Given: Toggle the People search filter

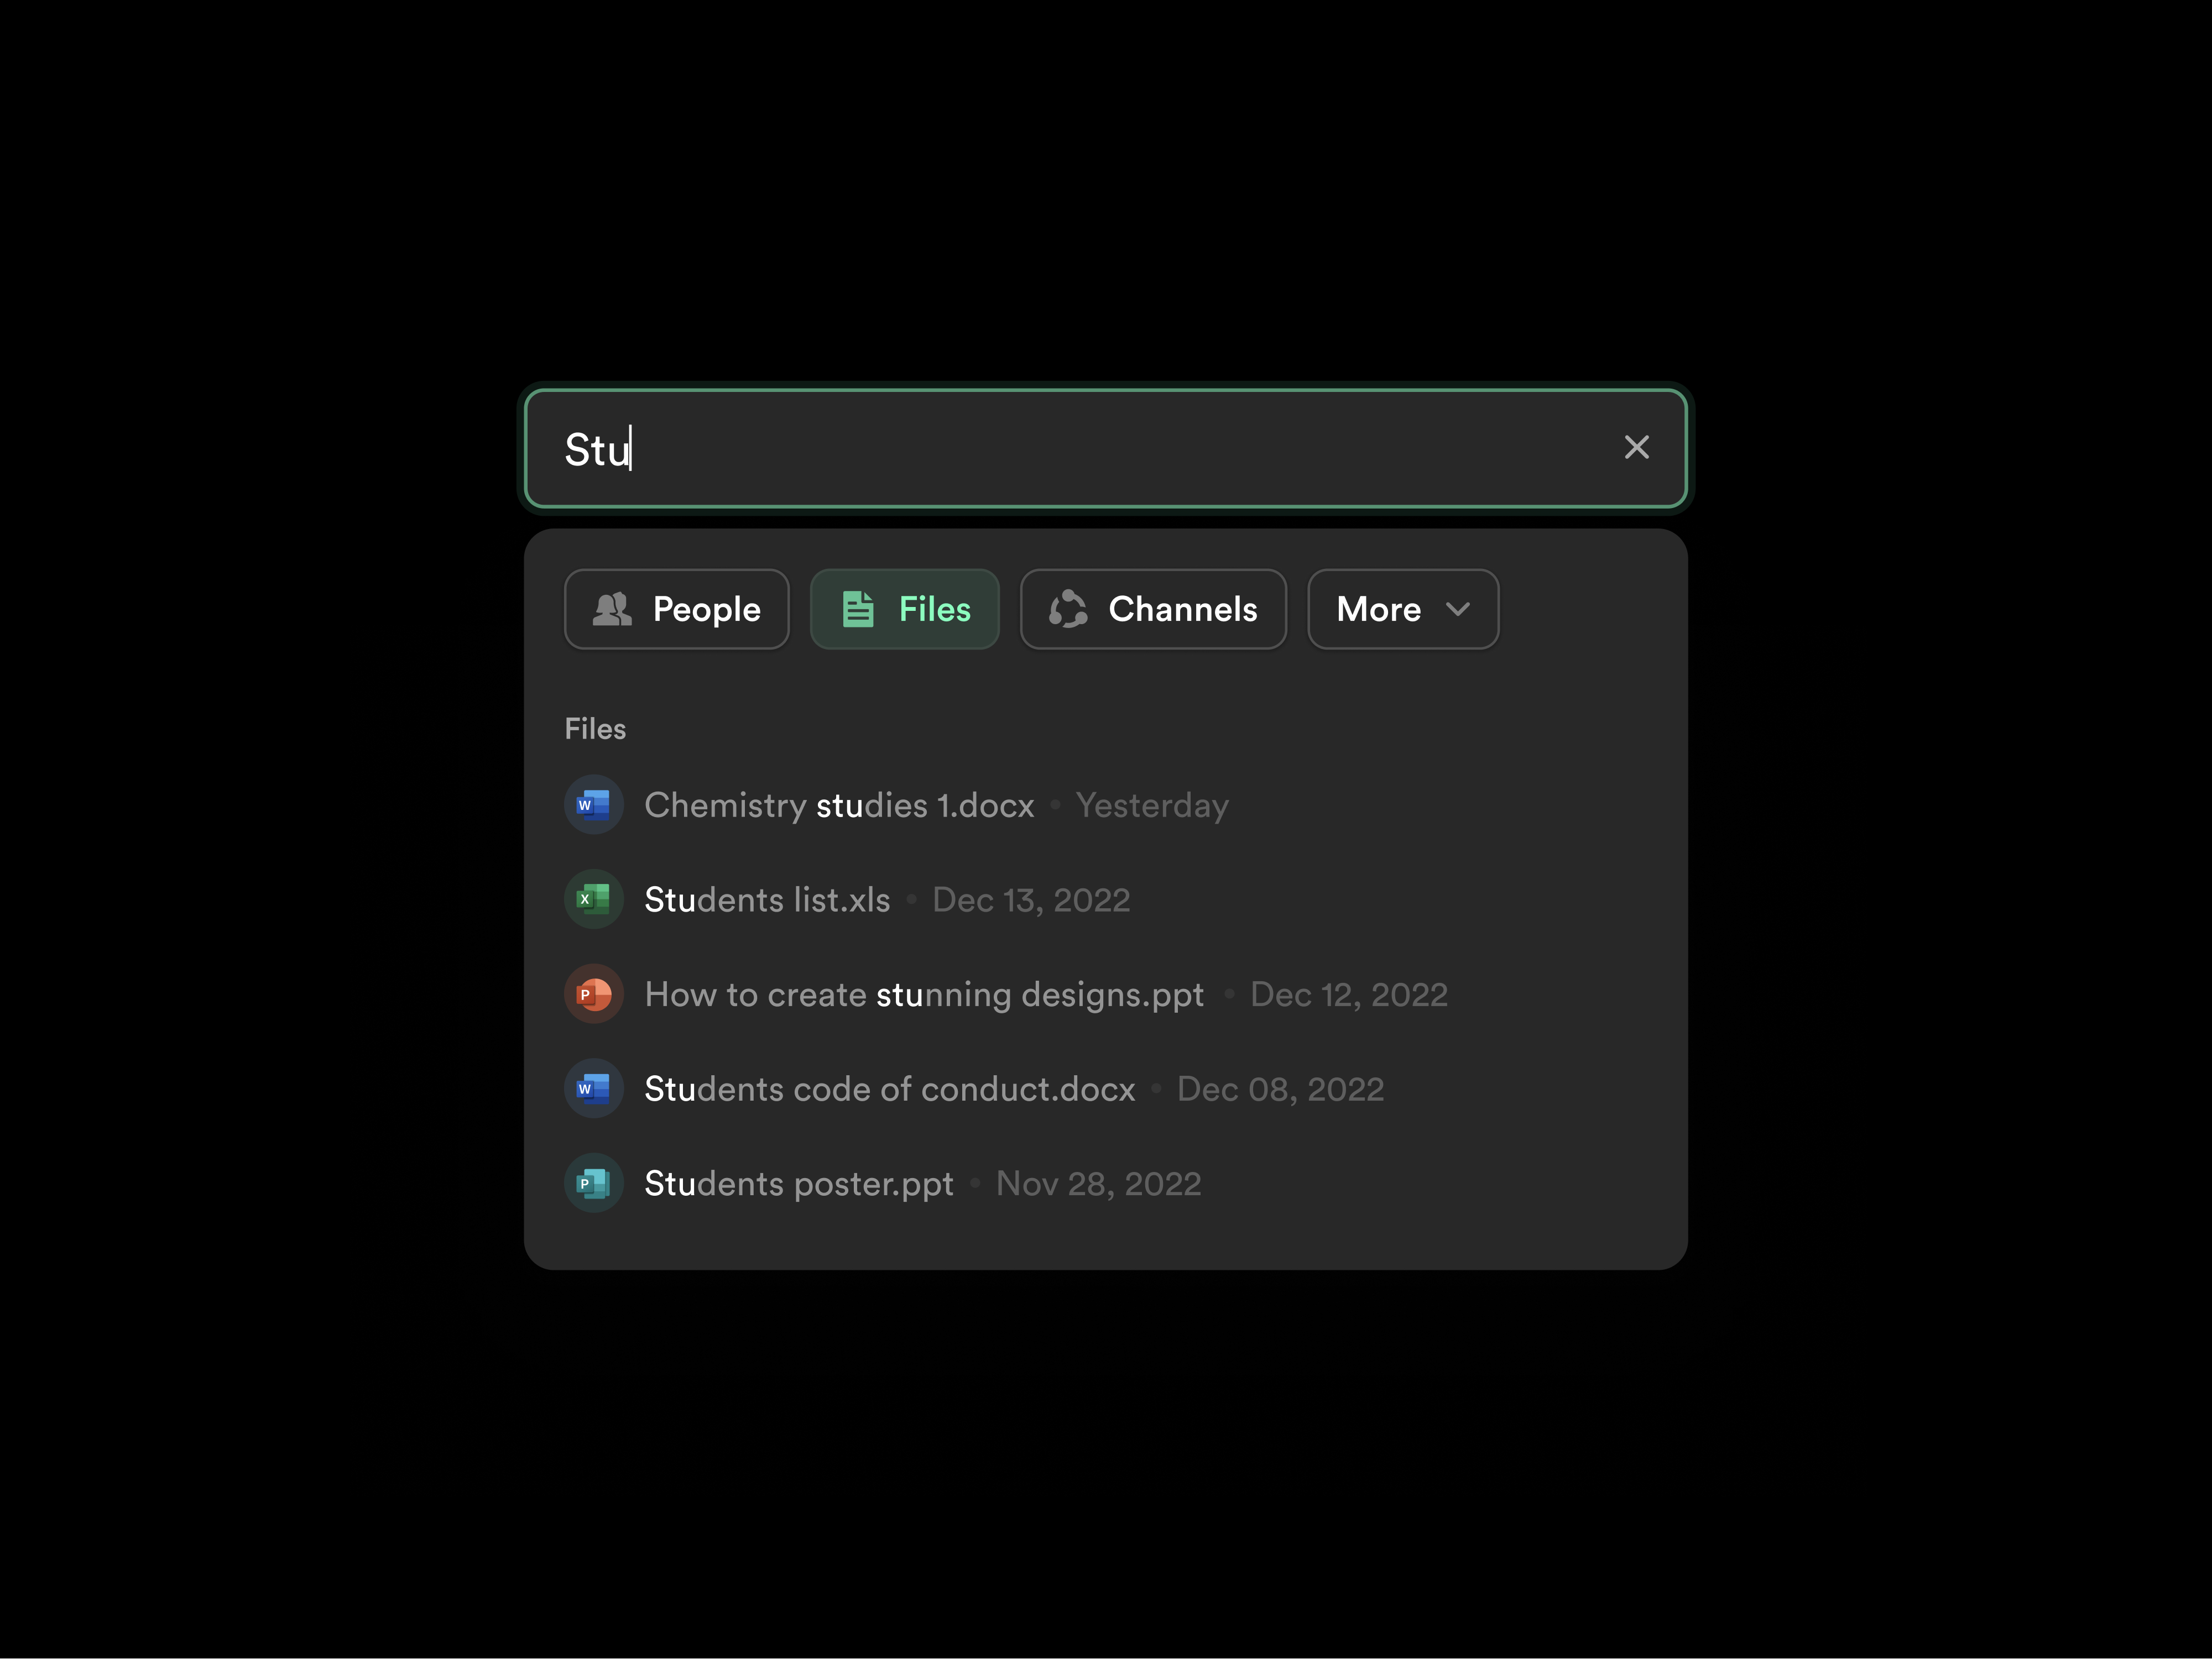Looking at the screenshot, I should (x=676, y=608).
